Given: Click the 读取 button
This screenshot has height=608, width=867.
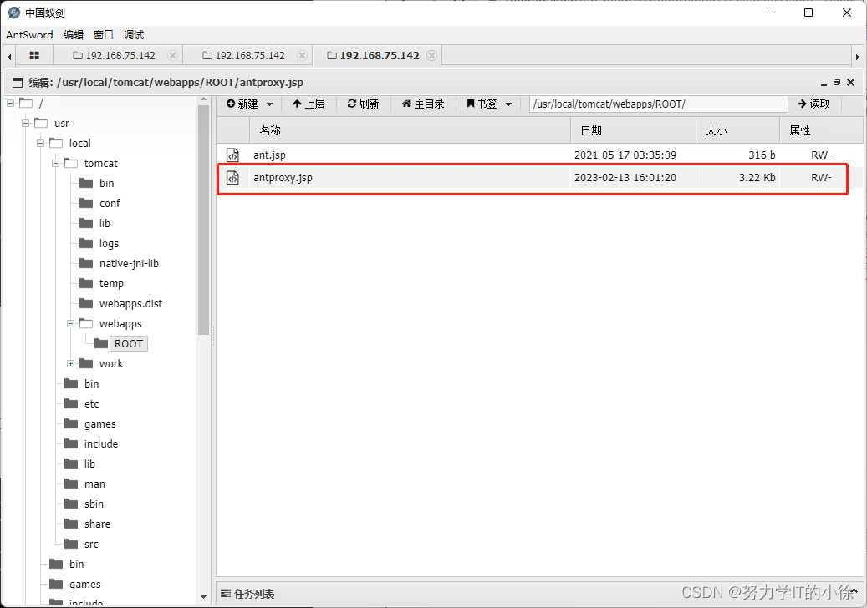Looking at the screenshot, I should 814,104.
